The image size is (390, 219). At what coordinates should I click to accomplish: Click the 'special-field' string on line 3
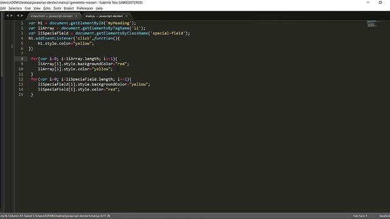pyautogui.click(x=168, y=33)
